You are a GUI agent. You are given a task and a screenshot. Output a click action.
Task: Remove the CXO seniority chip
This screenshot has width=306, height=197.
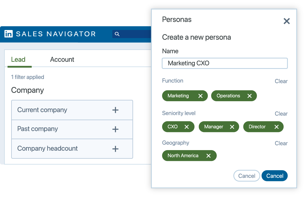(x=187, y=127)
